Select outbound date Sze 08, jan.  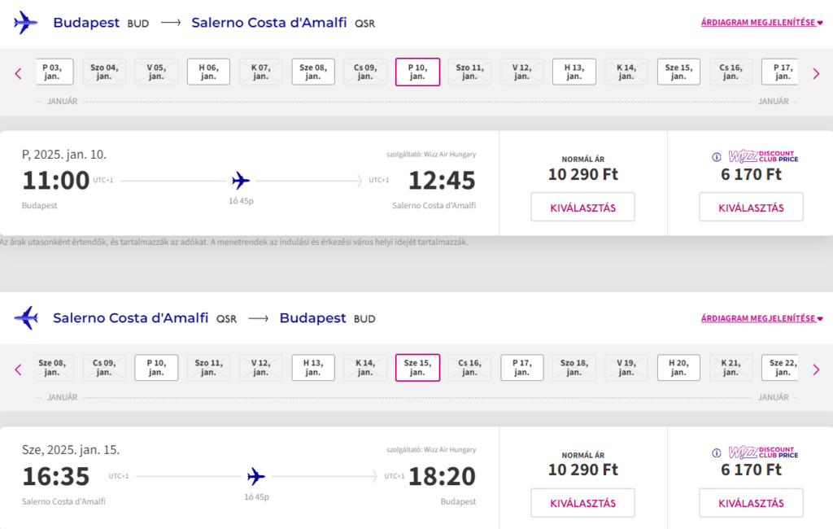[313, 72]
